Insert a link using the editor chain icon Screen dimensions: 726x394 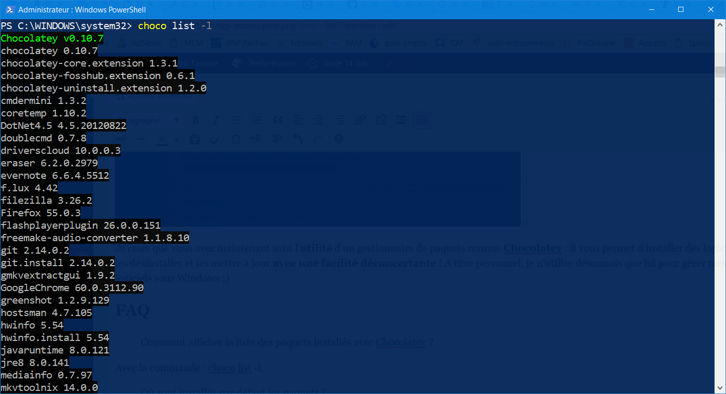pos(360,120)
